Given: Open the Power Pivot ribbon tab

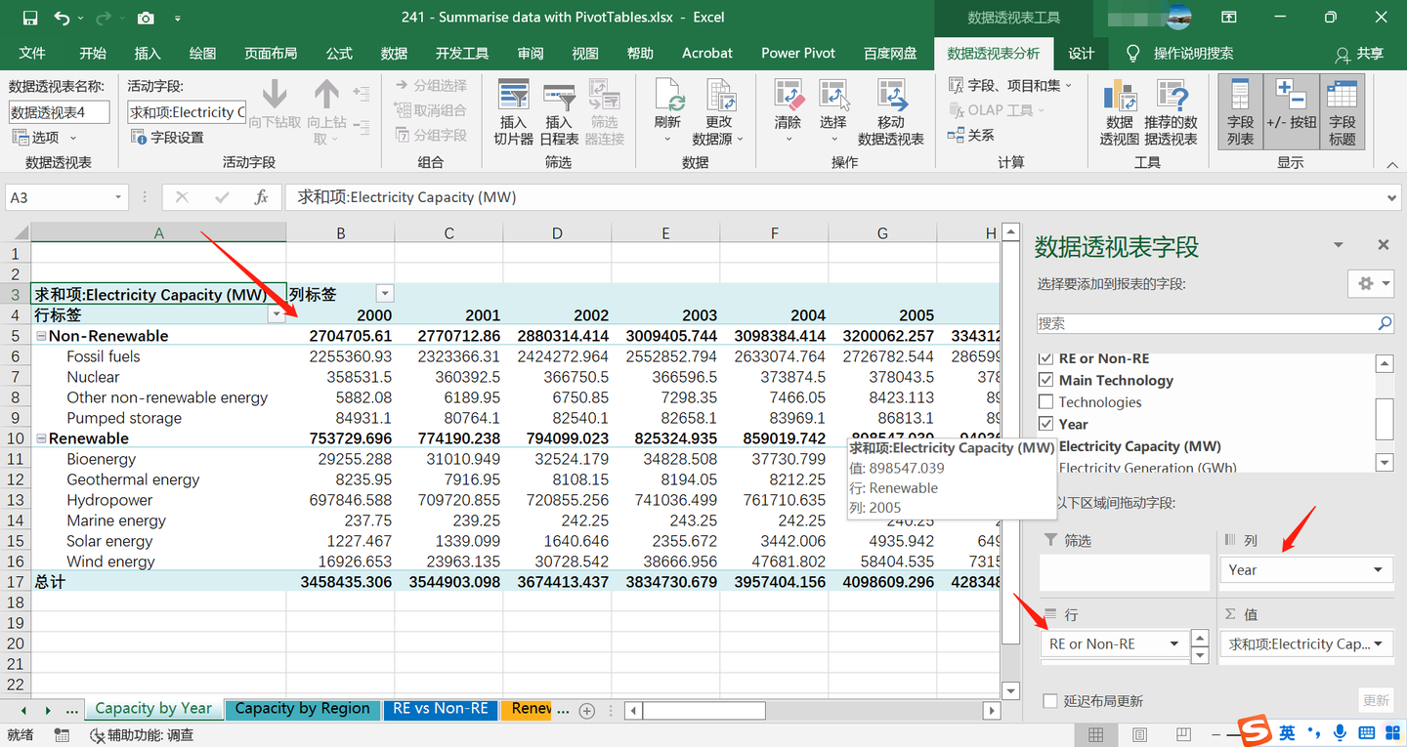Looking at the screenshot, I should pyautogui.click(x=798, y=54).
